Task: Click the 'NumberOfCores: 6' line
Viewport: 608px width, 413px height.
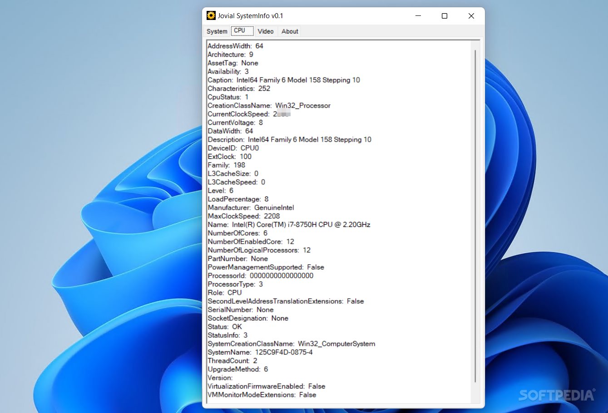Action: (x=237, y=233)
